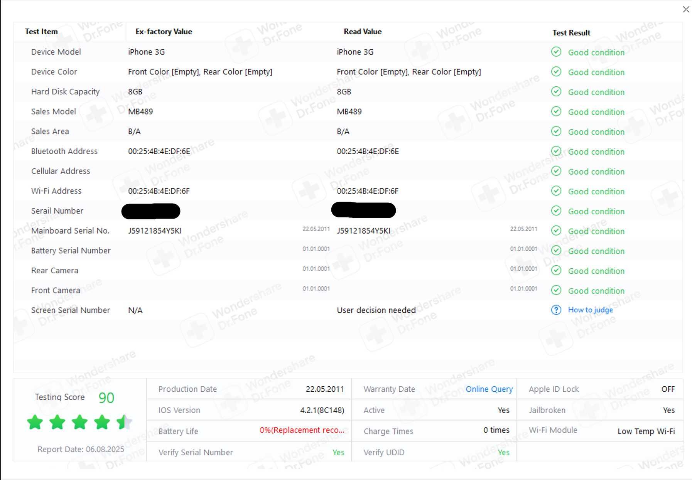The image size is (692, 480).
Task: Click the Active Yes value
Action: coord(503,410)
